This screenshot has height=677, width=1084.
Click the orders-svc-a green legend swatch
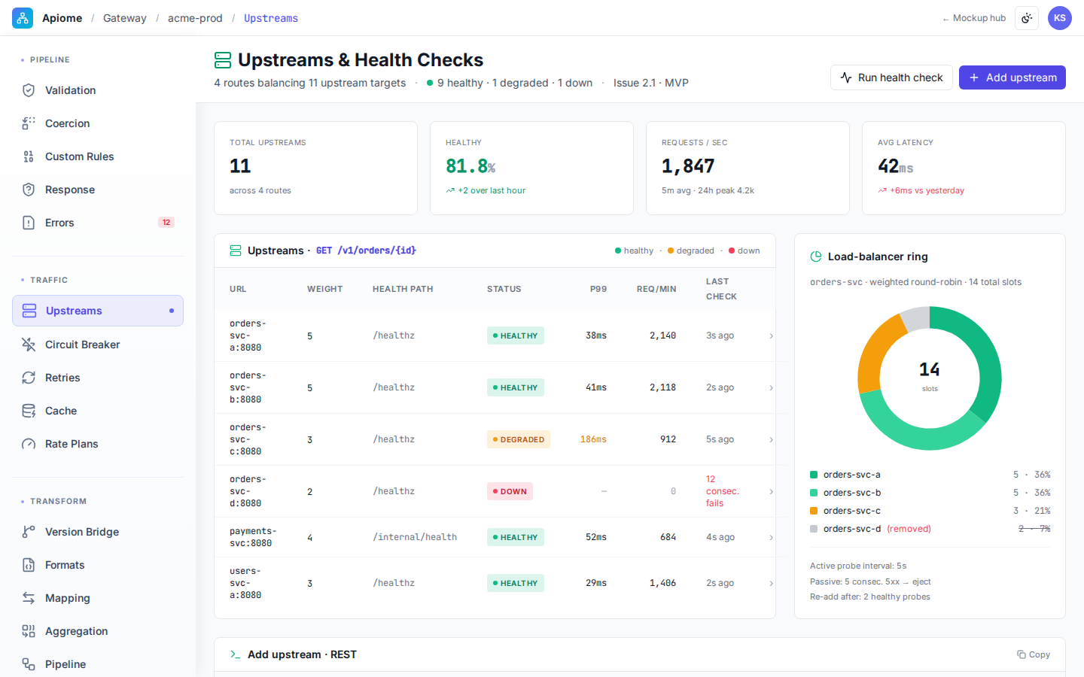(814, 475)
